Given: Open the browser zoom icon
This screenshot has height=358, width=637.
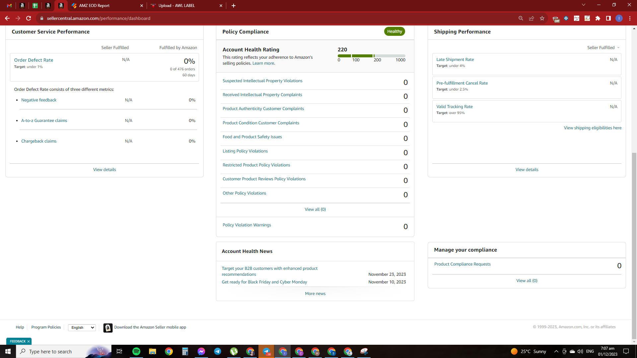Looking at the screenshot, I should [x=521, y=18].
